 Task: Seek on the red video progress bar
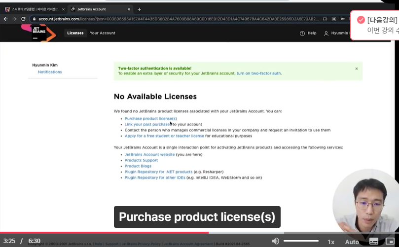pos(105,233)
